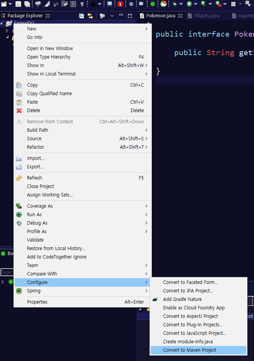Click the eraser-shaped toolbar icon
The height and width of the screenshot is (361, 254).
click(x=47, y=4)
